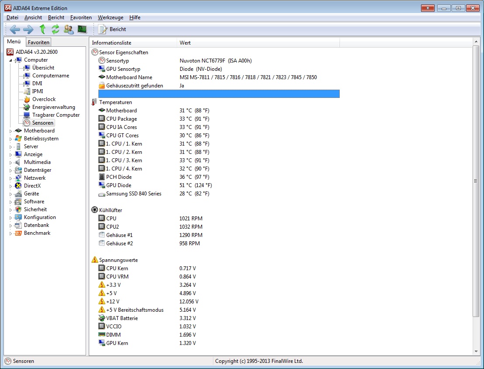Select the highlighted blue blank row

pos(219,94)
